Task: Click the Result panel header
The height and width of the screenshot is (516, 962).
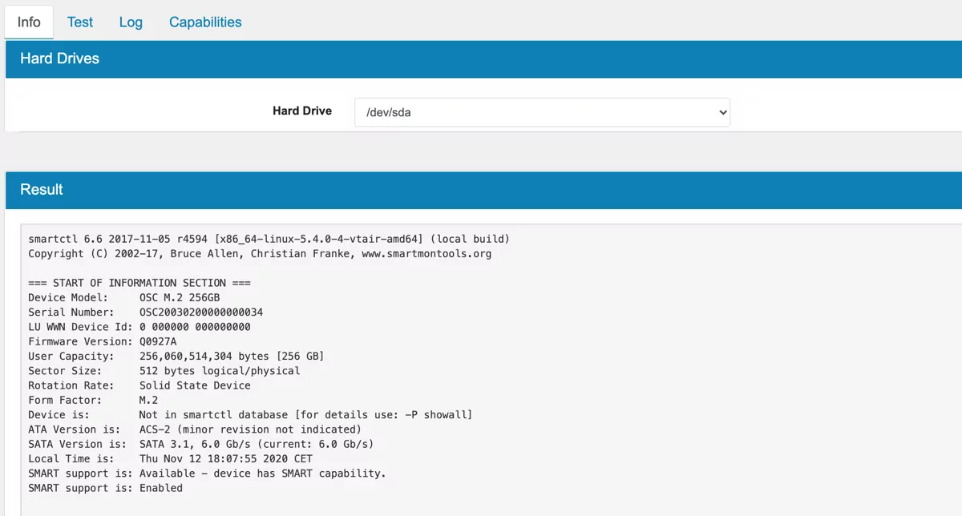Action: tap(42, 189)
